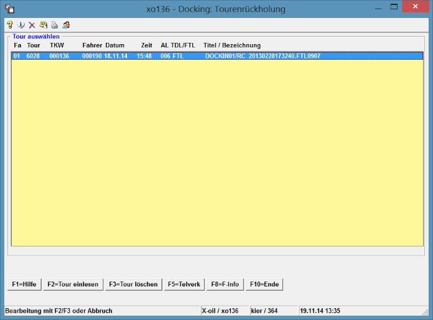433x320 pixels.
Task: Click the F8=F-Info button
Action: 225,284
